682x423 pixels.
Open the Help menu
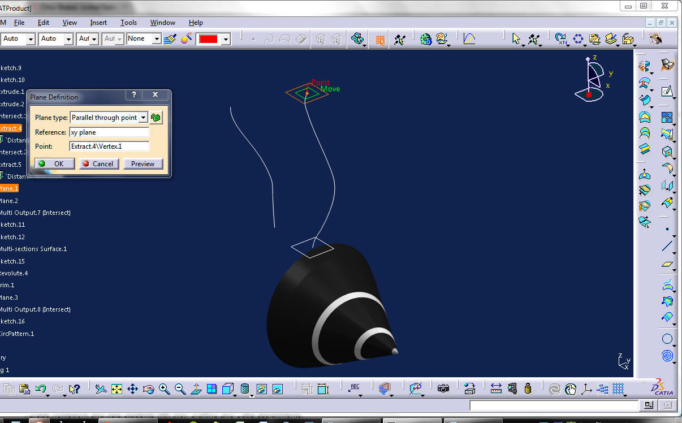click(196, 23)
